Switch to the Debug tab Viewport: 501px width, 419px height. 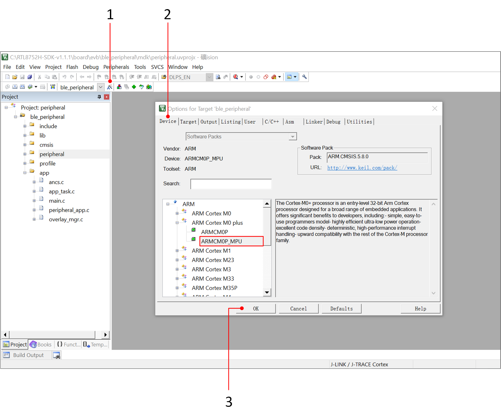(x=333, y=122)
